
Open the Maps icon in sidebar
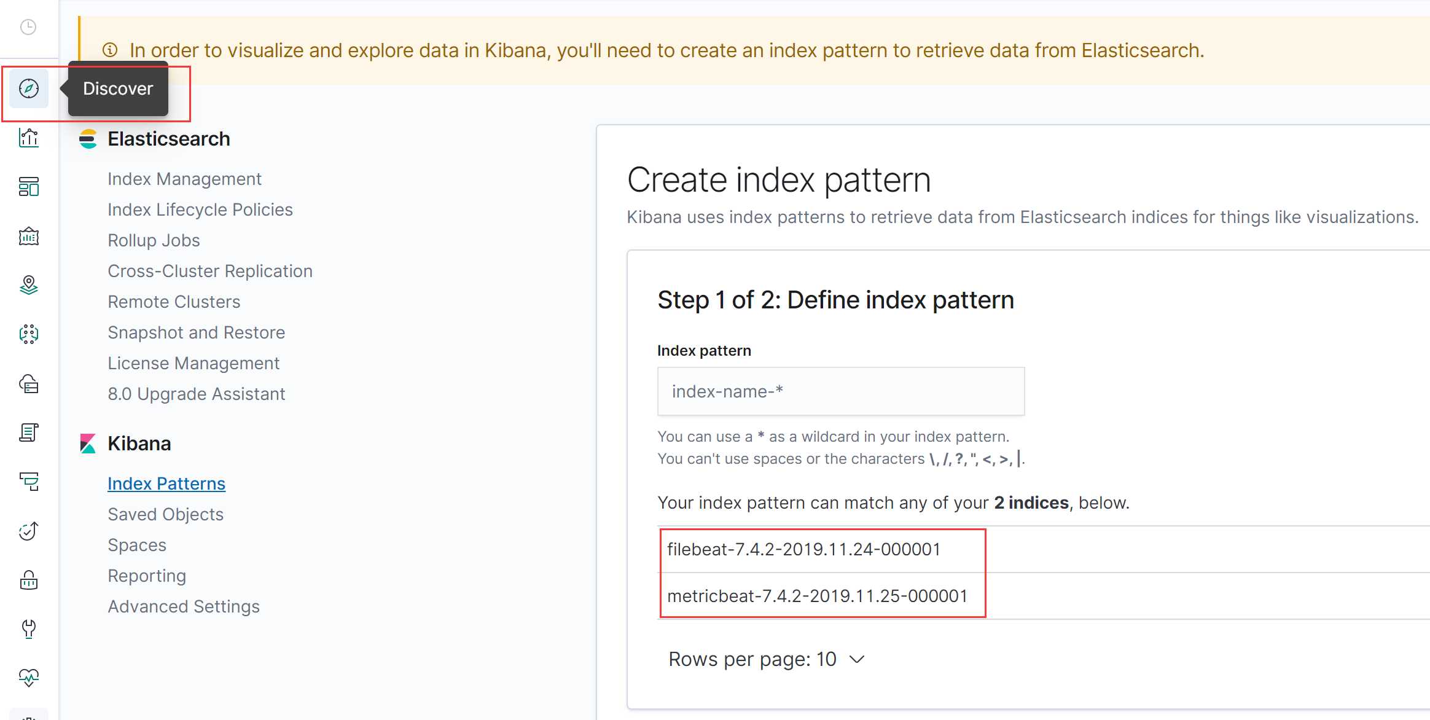29,285
